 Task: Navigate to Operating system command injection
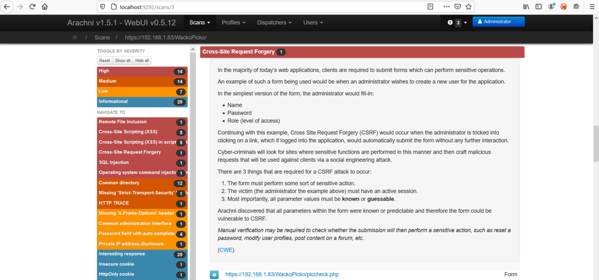(142, 173)
